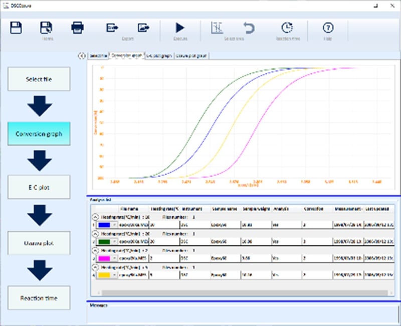The height and width of the screenshot is (326, 401).
Task: Click the Execute play icon
Action: (180, 28)
